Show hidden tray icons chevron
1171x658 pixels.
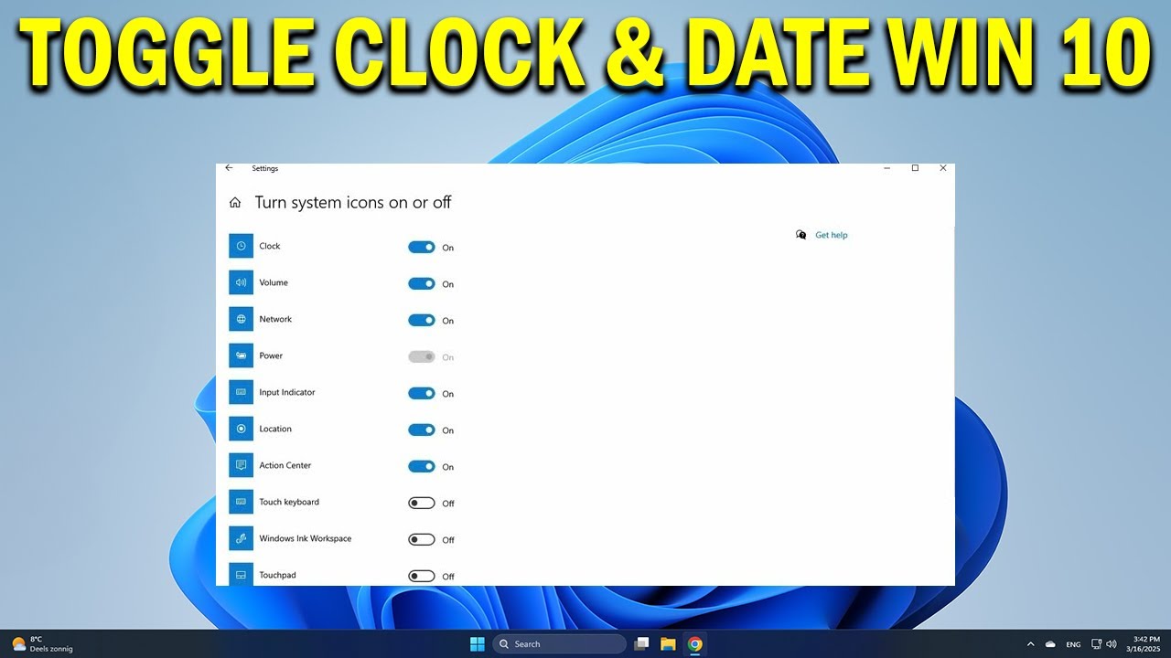[1031, 644]
